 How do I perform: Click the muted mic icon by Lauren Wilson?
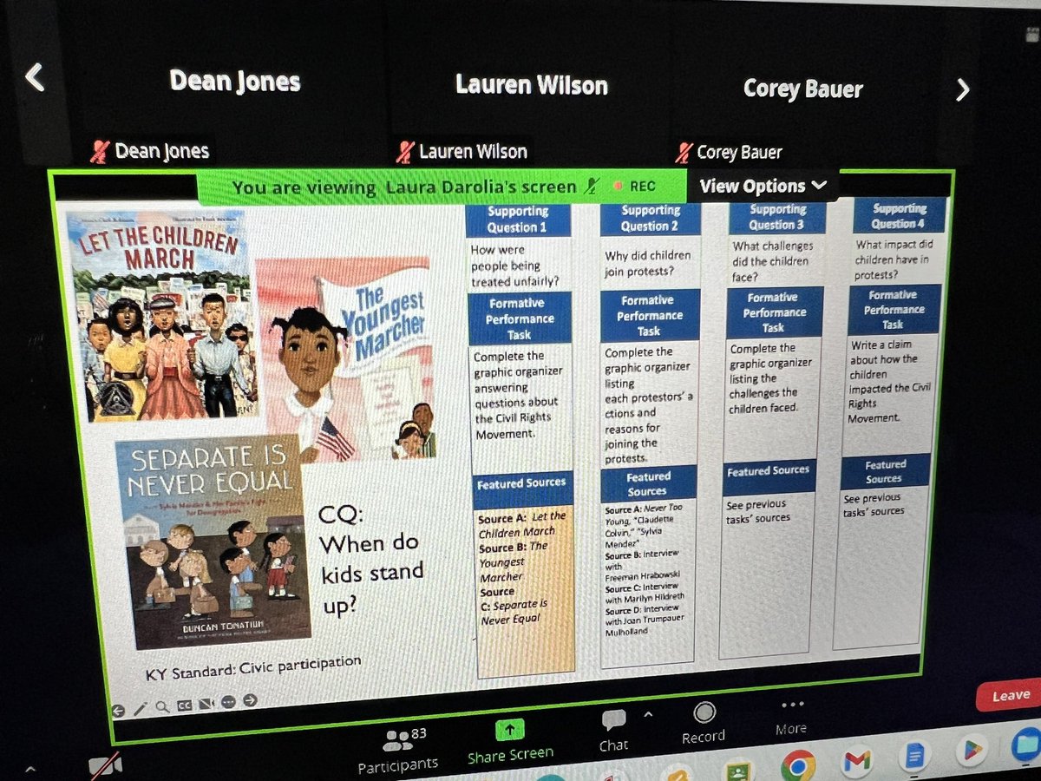[404, 153]
